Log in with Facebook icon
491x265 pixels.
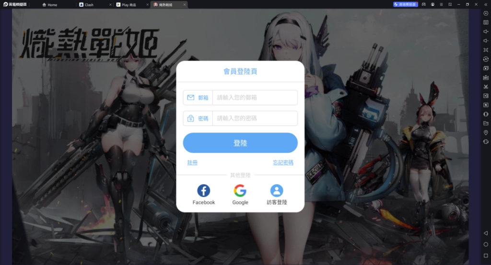pos(203,191)
